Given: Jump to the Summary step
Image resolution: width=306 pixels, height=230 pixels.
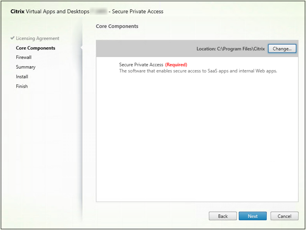Looking at the screenshot, I should (26, 67).
